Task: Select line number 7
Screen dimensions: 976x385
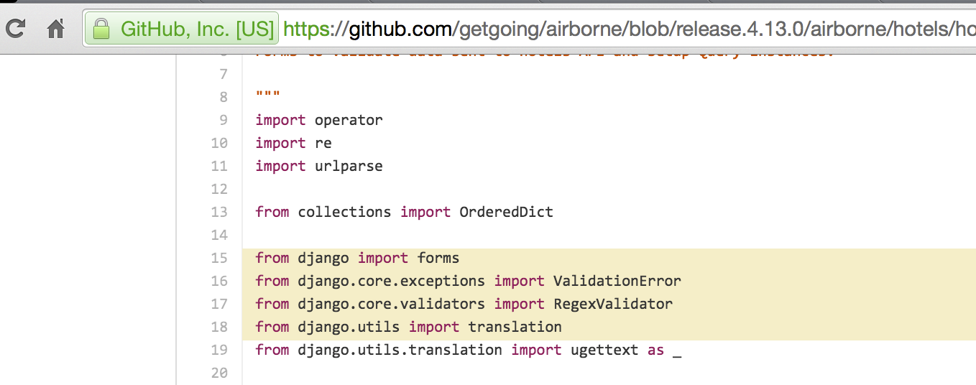Action: pos(223,74)
